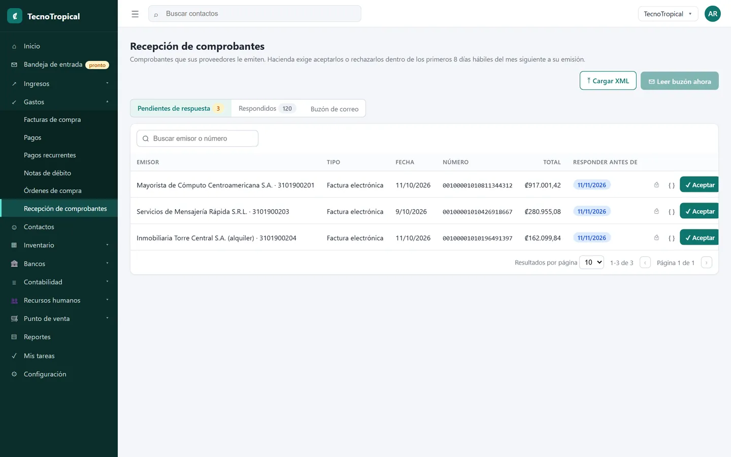
Task: Click invoice number 00100001010811344312
Action: click(x=478, y=185)
